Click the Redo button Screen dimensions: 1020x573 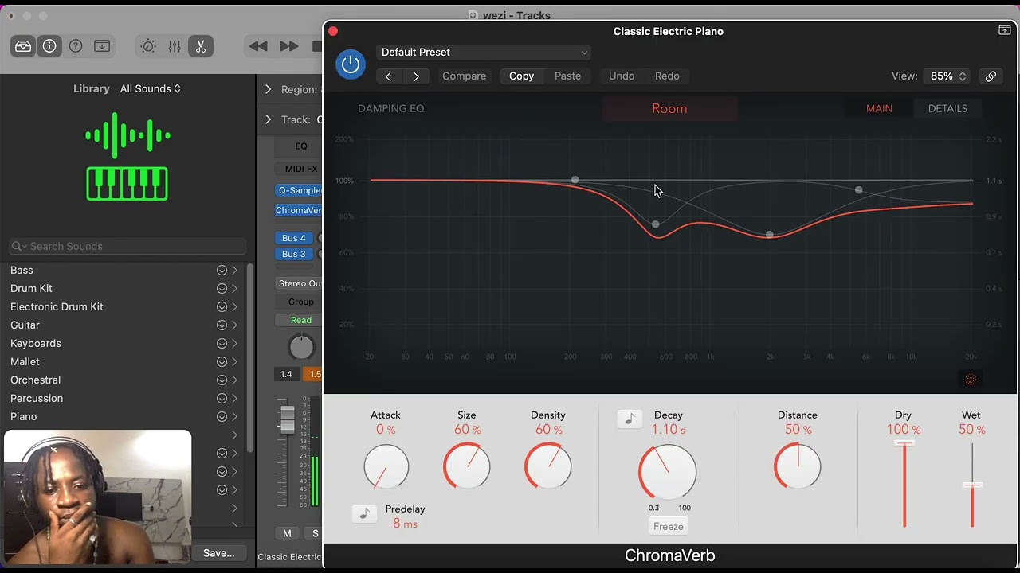tap(667, 76)
